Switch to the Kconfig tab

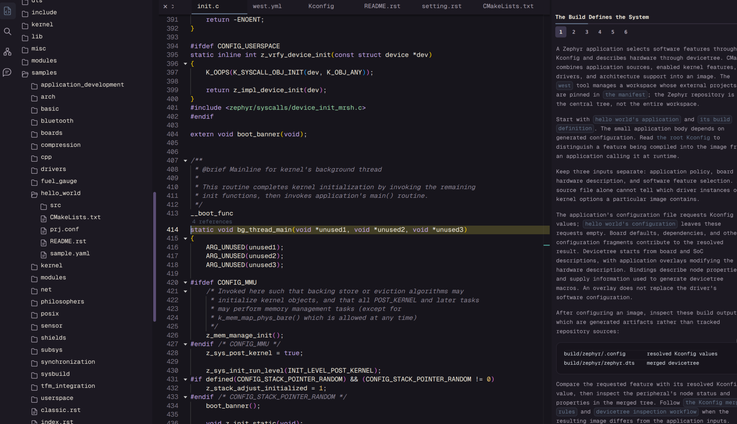click(321, 6)
